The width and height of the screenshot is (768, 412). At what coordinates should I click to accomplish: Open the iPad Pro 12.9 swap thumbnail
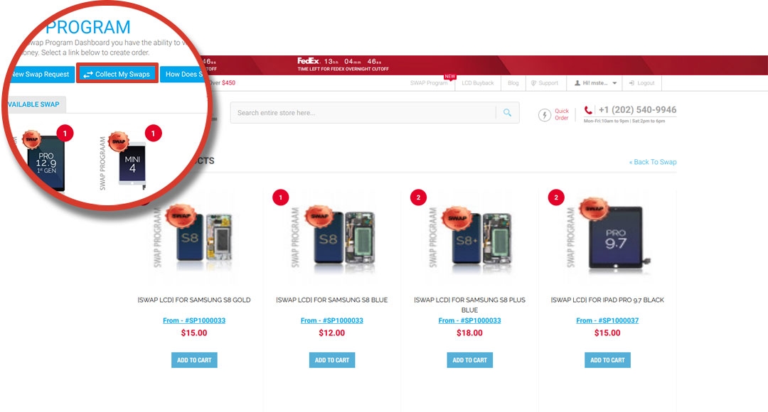(45, 163)
